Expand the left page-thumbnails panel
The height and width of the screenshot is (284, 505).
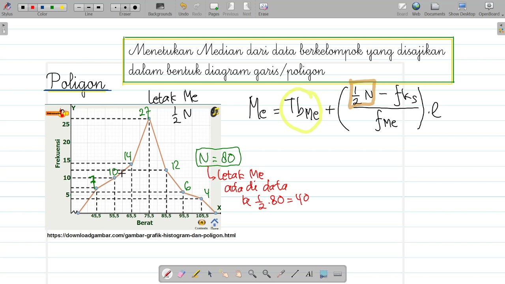tap(4, 28)
